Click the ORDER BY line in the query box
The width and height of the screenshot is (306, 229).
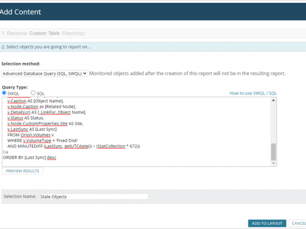pos(29,158)
